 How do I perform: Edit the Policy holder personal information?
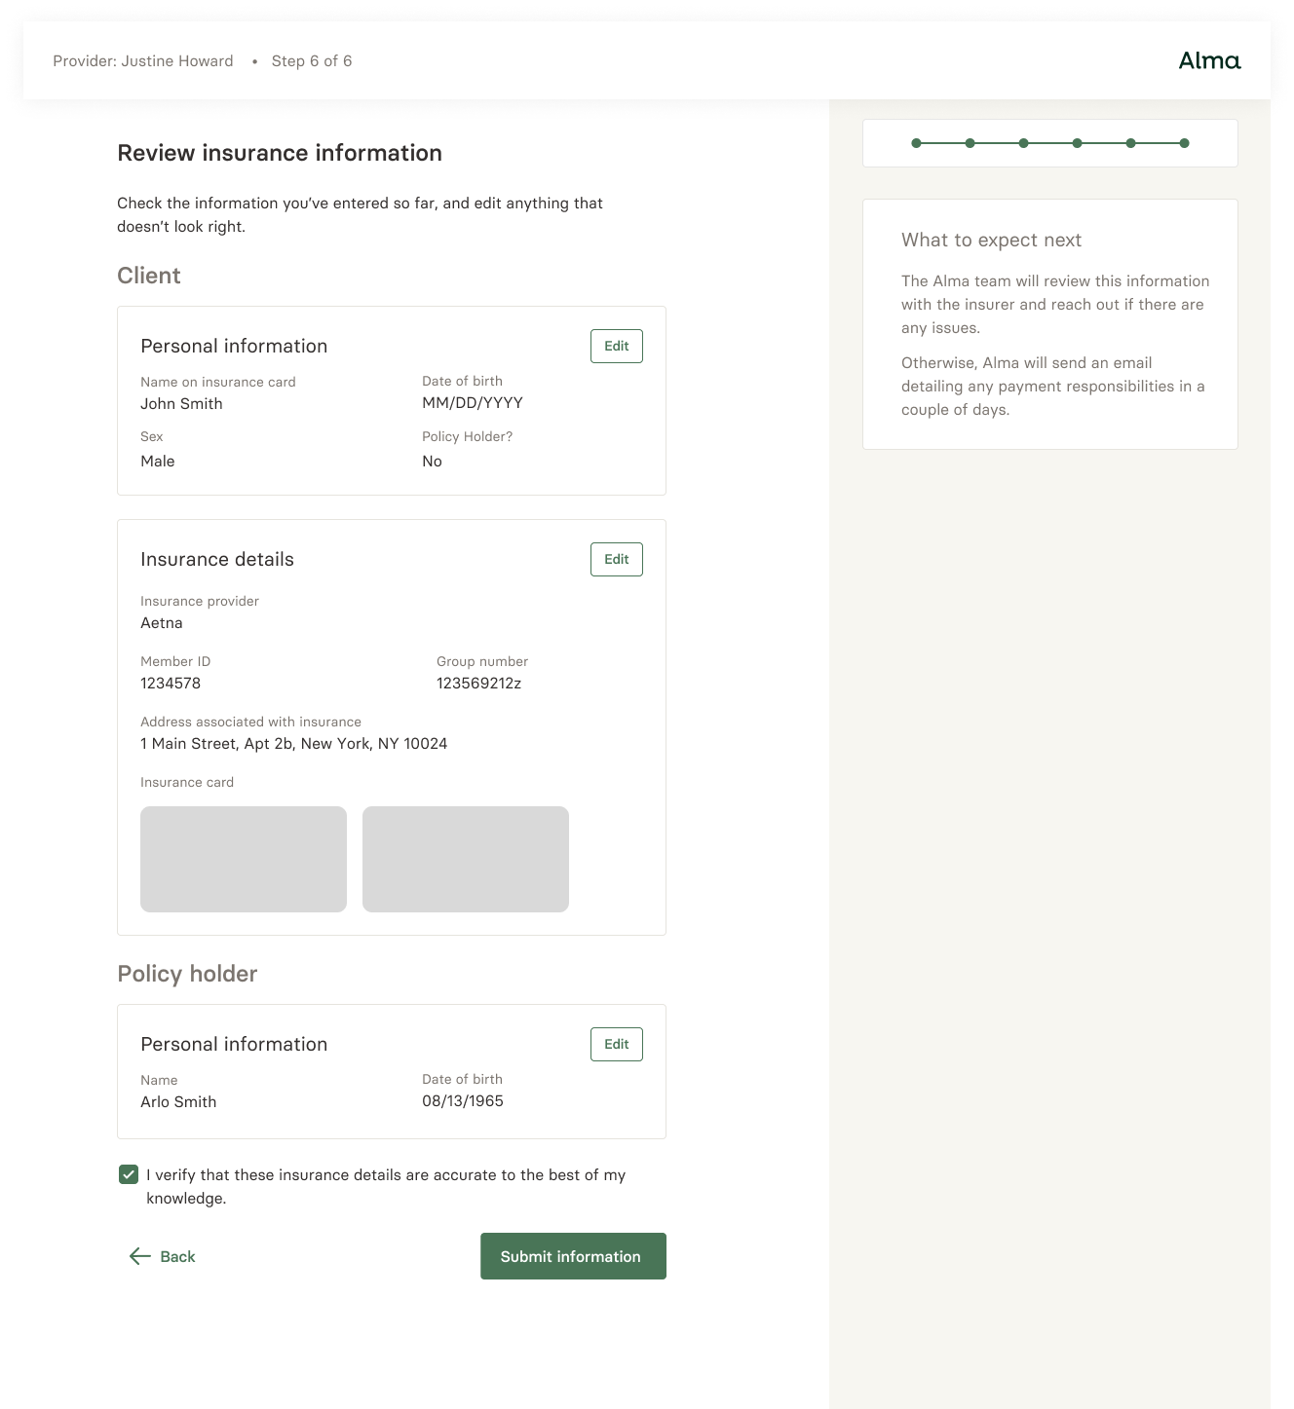click(x=616, y=1044)
